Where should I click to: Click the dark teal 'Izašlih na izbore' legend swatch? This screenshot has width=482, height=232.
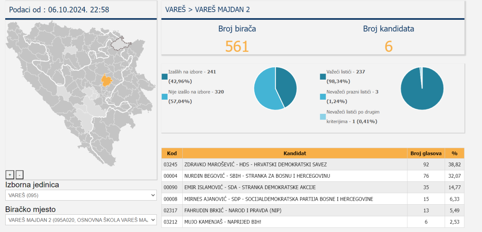(164, 76)
